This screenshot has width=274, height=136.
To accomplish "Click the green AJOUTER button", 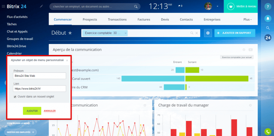I will click(x=32, y=111).
